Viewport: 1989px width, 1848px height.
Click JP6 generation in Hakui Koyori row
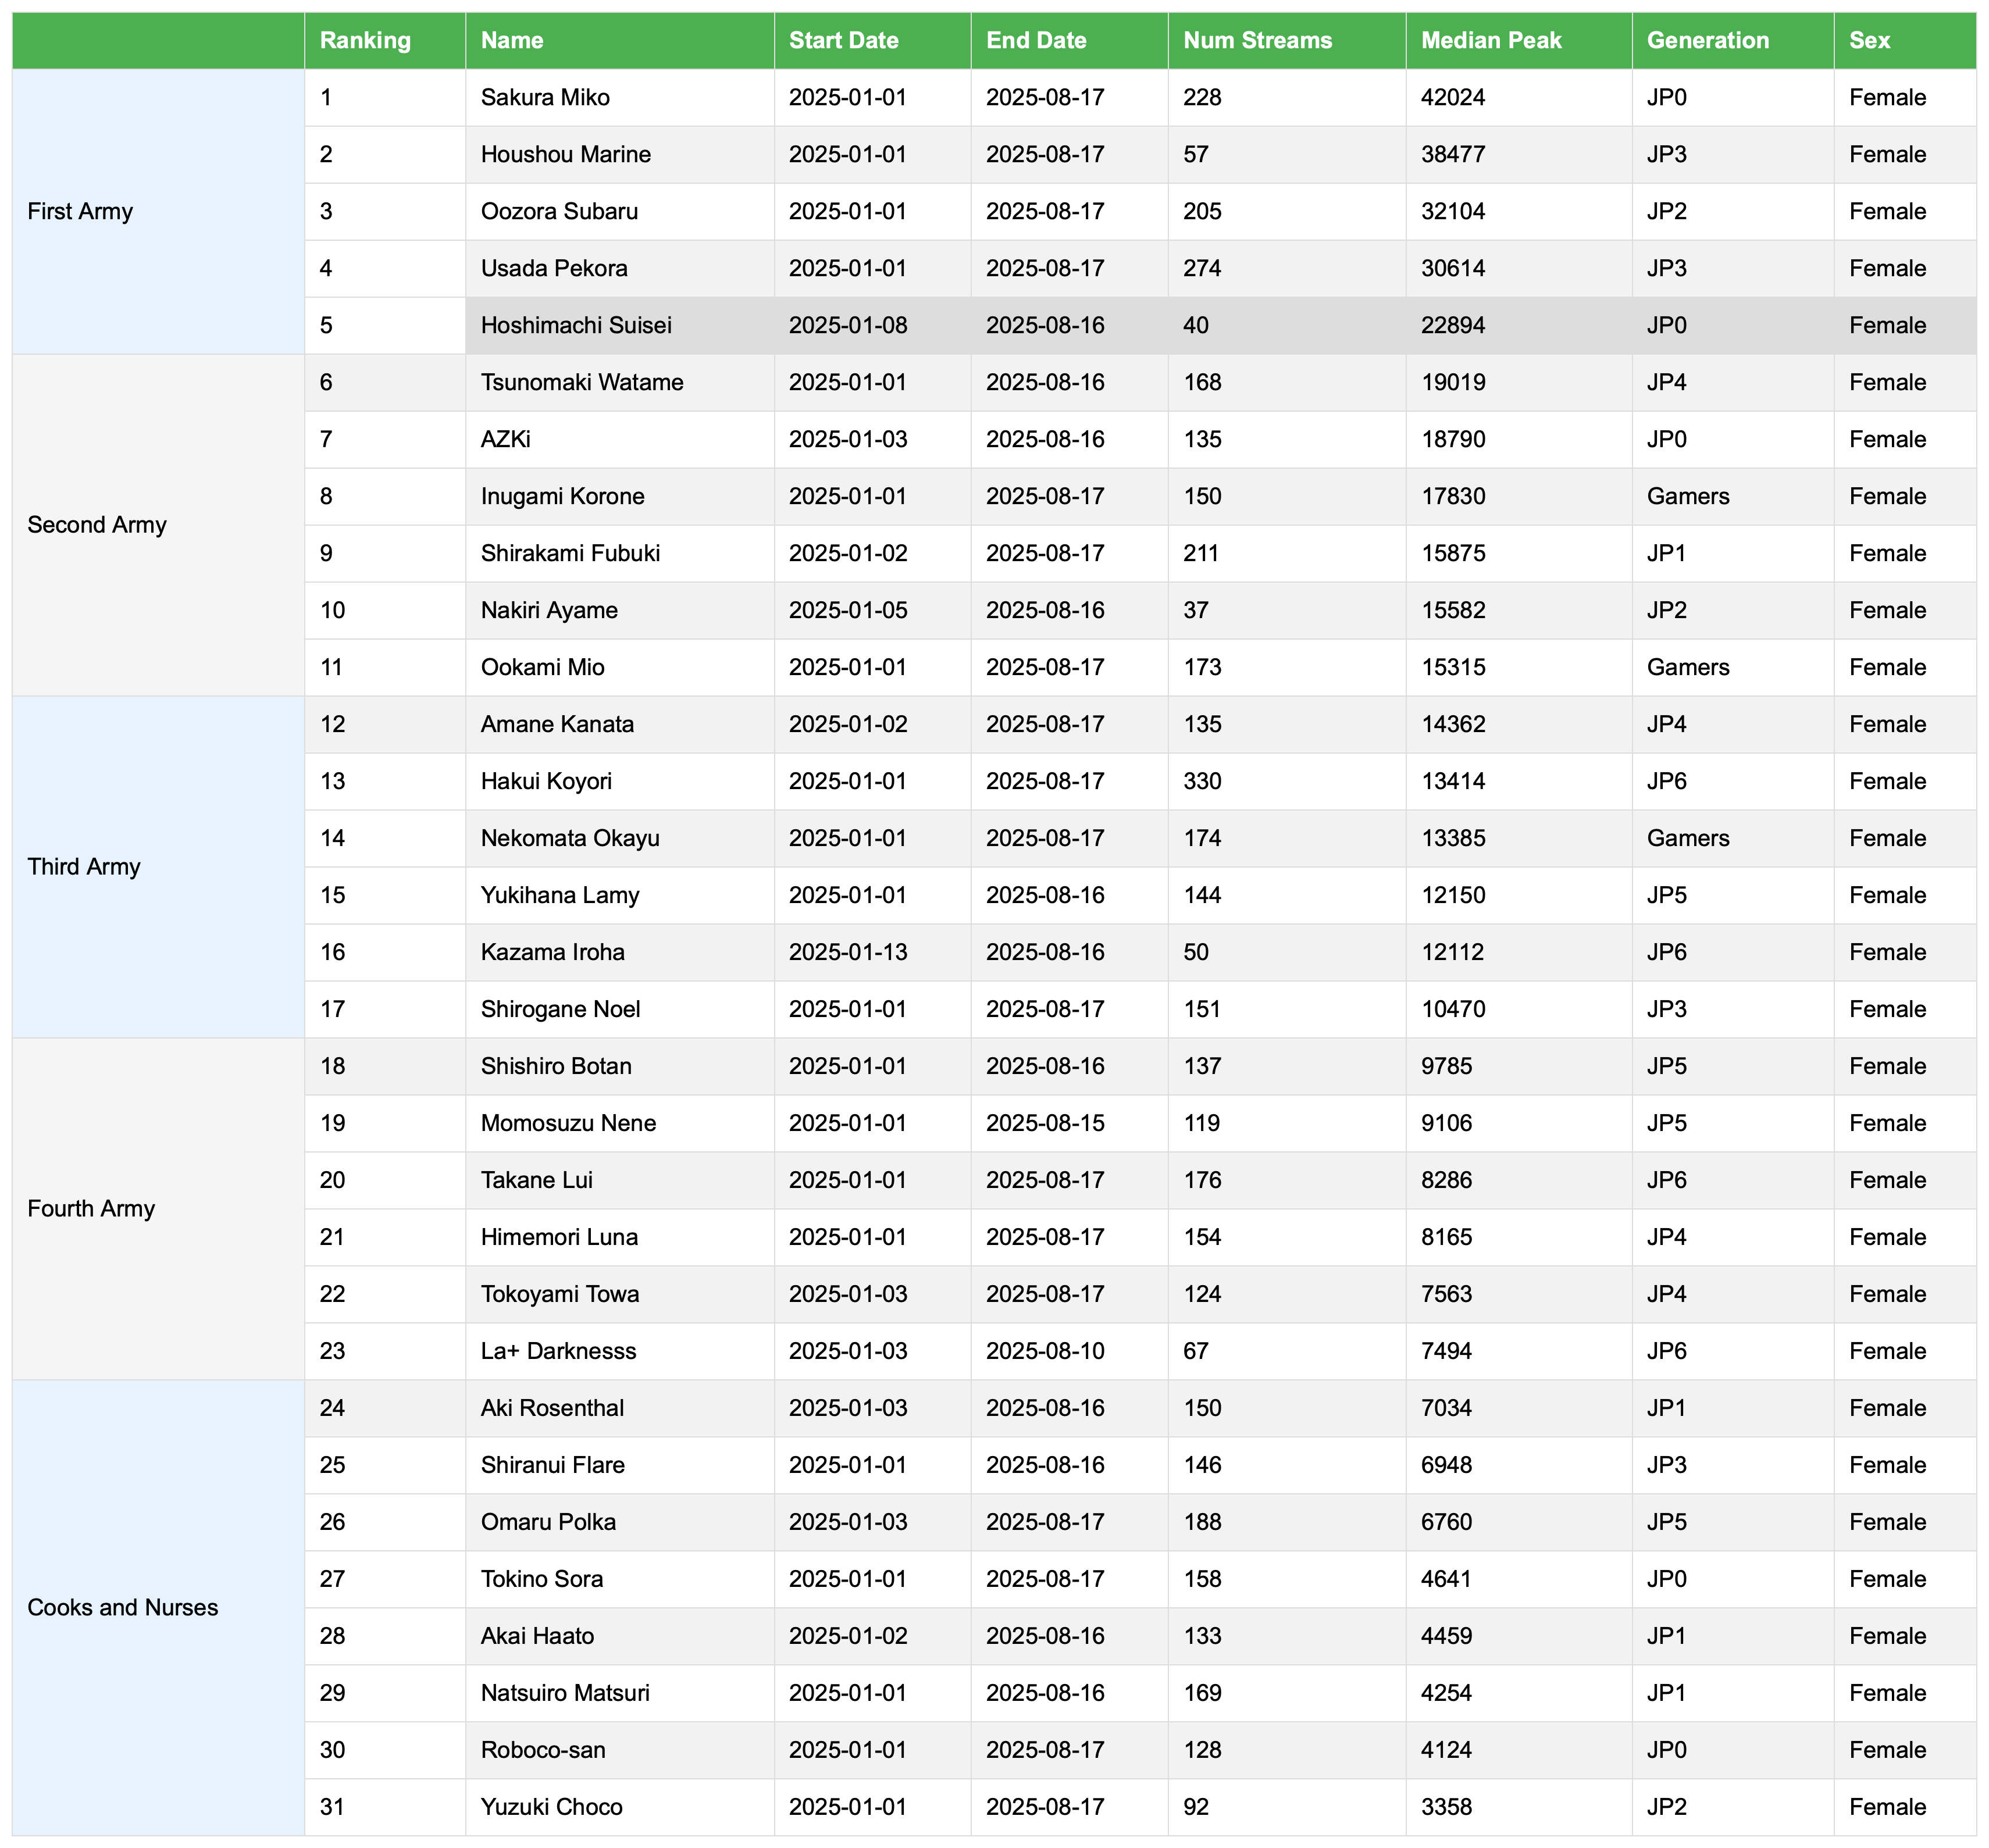tap(1667, 781)
